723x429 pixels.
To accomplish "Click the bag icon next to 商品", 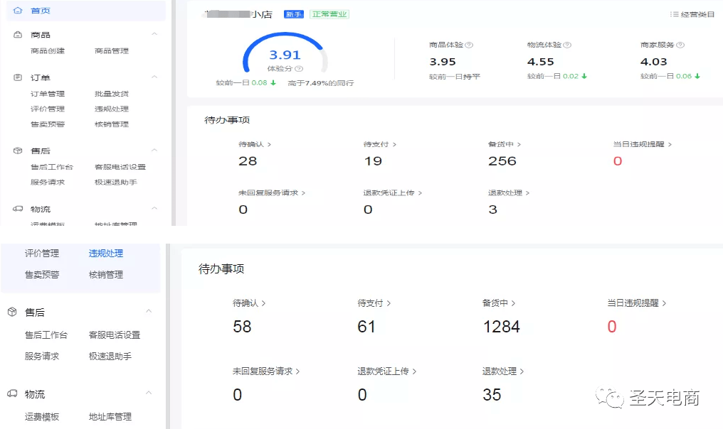I will [18, 35].
